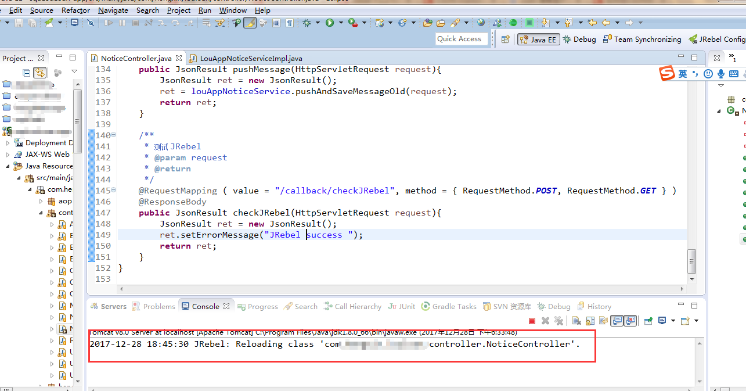The image size is (746, 391).
Task: Open the Gradle Tasks view tab
Action: [x=449, y=306]
